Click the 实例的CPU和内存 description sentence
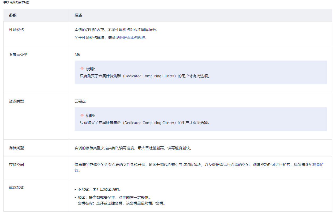Screen dimensions: 335x213 (116, 30)
